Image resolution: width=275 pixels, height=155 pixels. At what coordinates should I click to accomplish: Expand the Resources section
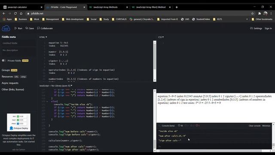[7, 77]
